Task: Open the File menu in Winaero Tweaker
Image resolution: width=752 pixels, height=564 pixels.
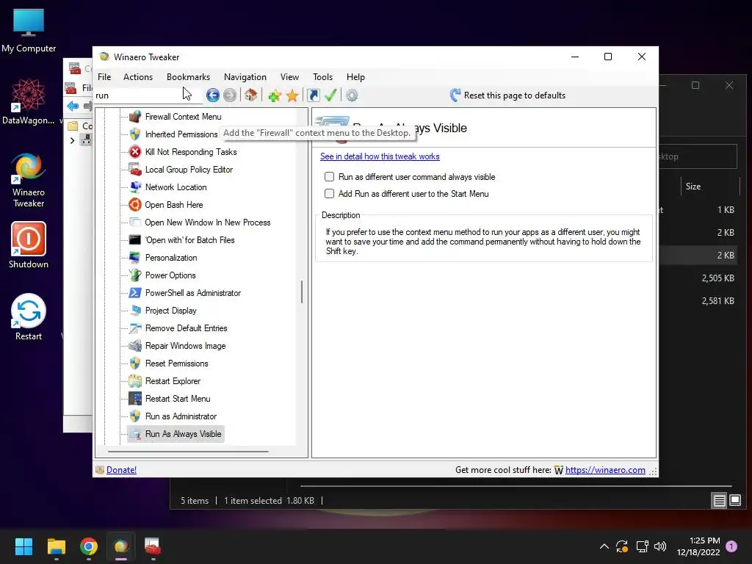Action: click(x=104, y=76)
